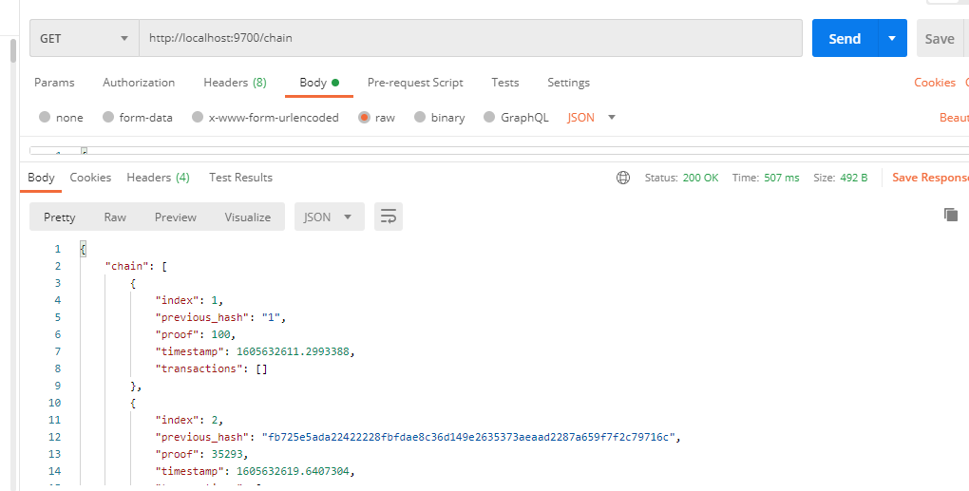This screenshot has width=969, height=491.
Task: Click the previous_hash value starting fb725e5a
Action: click(x=468, y=437)
